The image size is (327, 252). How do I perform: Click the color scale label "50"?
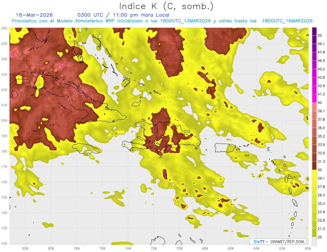320,36
